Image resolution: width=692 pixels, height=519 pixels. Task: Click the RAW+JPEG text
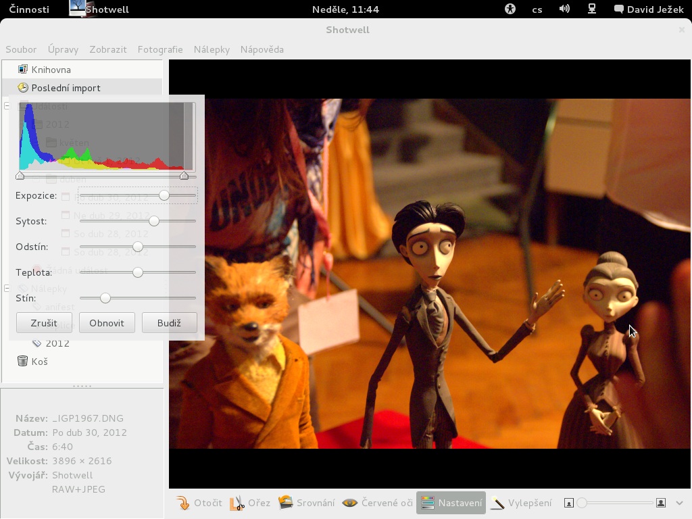click(x=78, y=489)
